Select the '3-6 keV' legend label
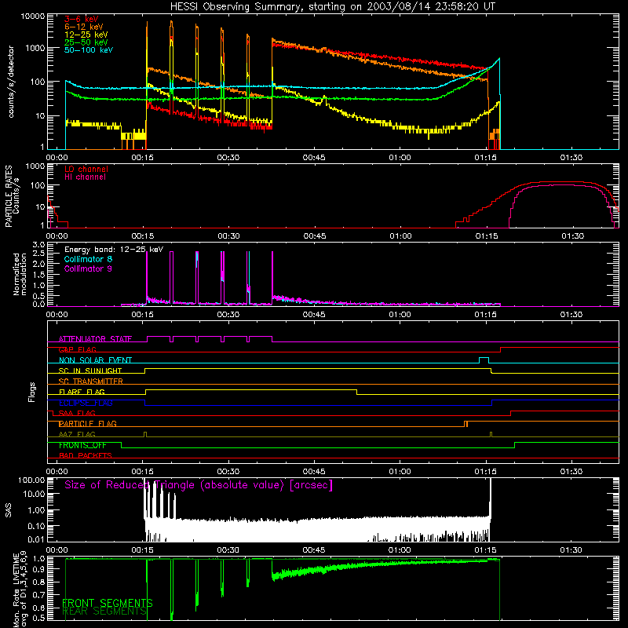The width and height of the screenshot is (628, 628). [x=82, y=19]
